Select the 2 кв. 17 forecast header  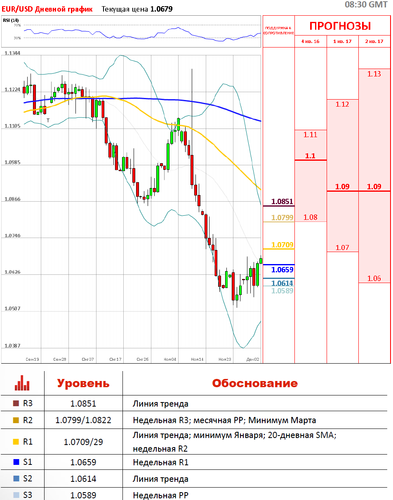point(374,41)
